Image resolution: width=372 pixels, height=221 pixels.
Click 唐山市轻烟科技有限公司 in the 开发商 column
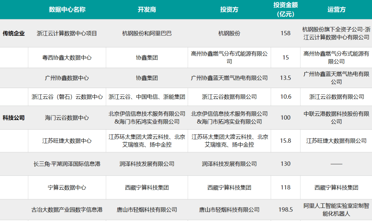pos(147,210)
